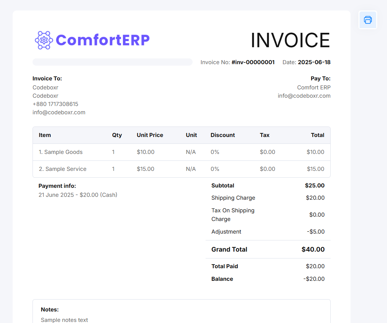The image size is (387, 323).
Task: Click the Item column header
Action: pyautogui.click(x=45, y=135)
